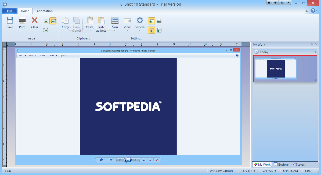Click the slideshow button in captured Photo Viewer

(128, 160)
